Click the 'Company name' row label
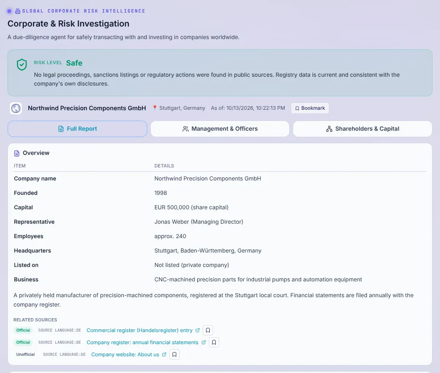Viewport: 440px width, 373px height. [x=35, y=179]
